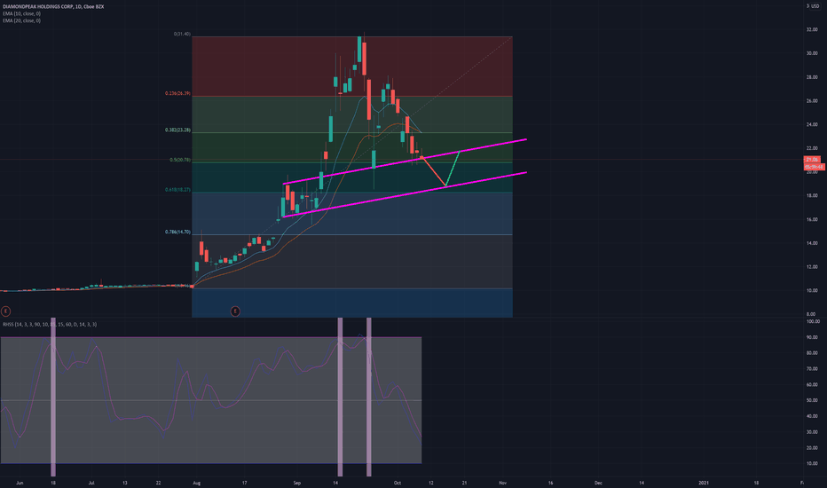Open the earnings marker near June

(6, 311)
